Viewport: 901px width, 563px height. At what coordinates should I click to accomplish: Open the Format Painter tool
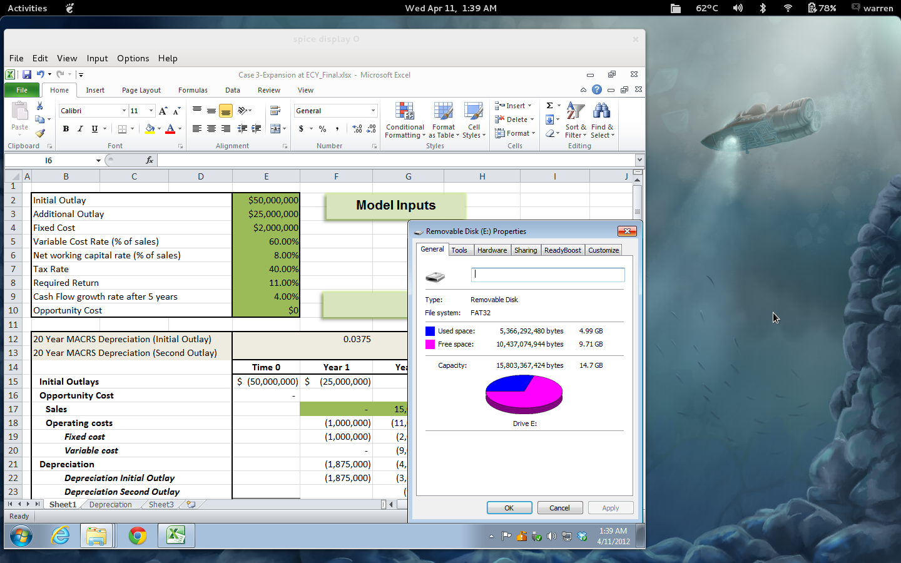click(x=41, y=132)
